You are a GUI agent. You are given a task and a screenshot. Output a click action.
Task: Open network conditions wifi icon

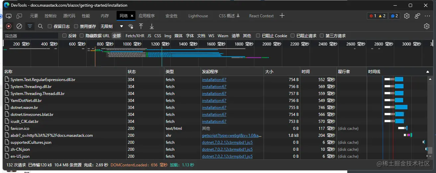131,26
